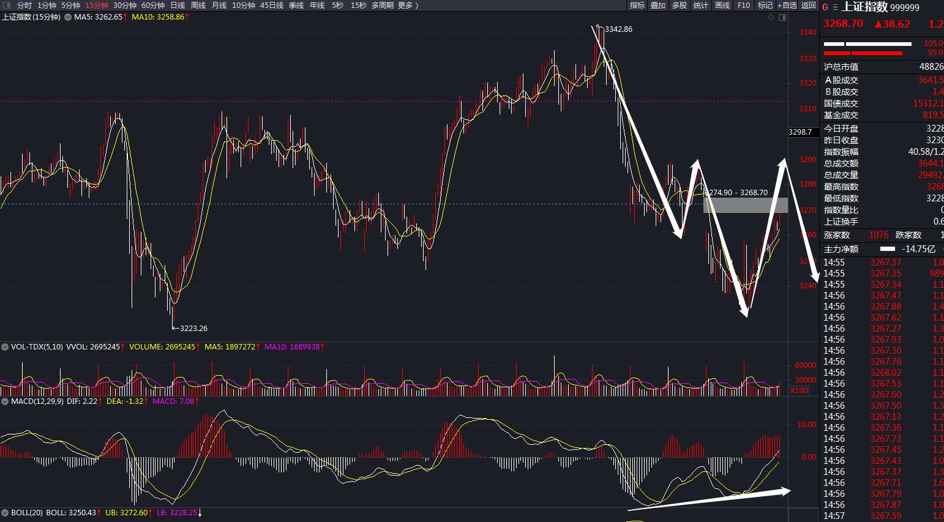
Task: Click the 统计 statistics button
Action: coord(701,5)
